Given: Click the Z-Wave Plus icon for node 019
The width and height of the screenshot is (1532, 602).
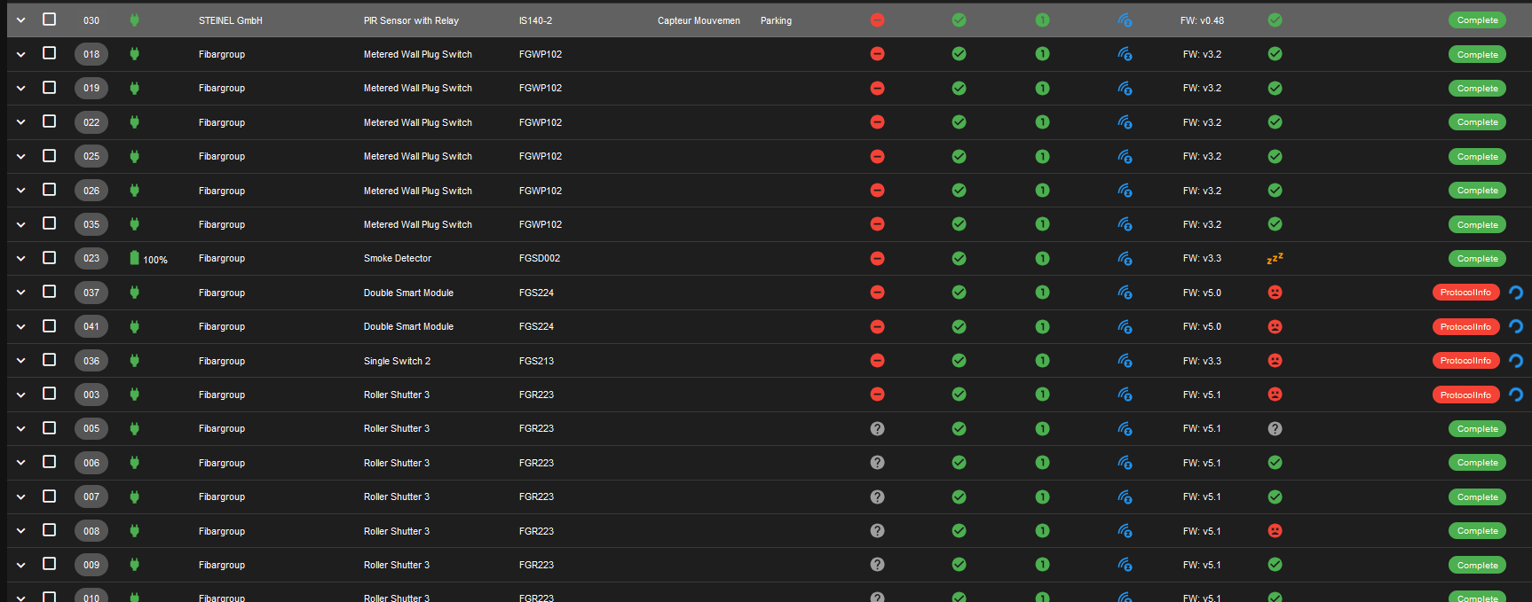Looking at the screenshot, I should click(x=1125, y=88).
